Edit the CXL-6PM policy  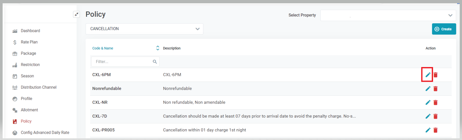428,75
